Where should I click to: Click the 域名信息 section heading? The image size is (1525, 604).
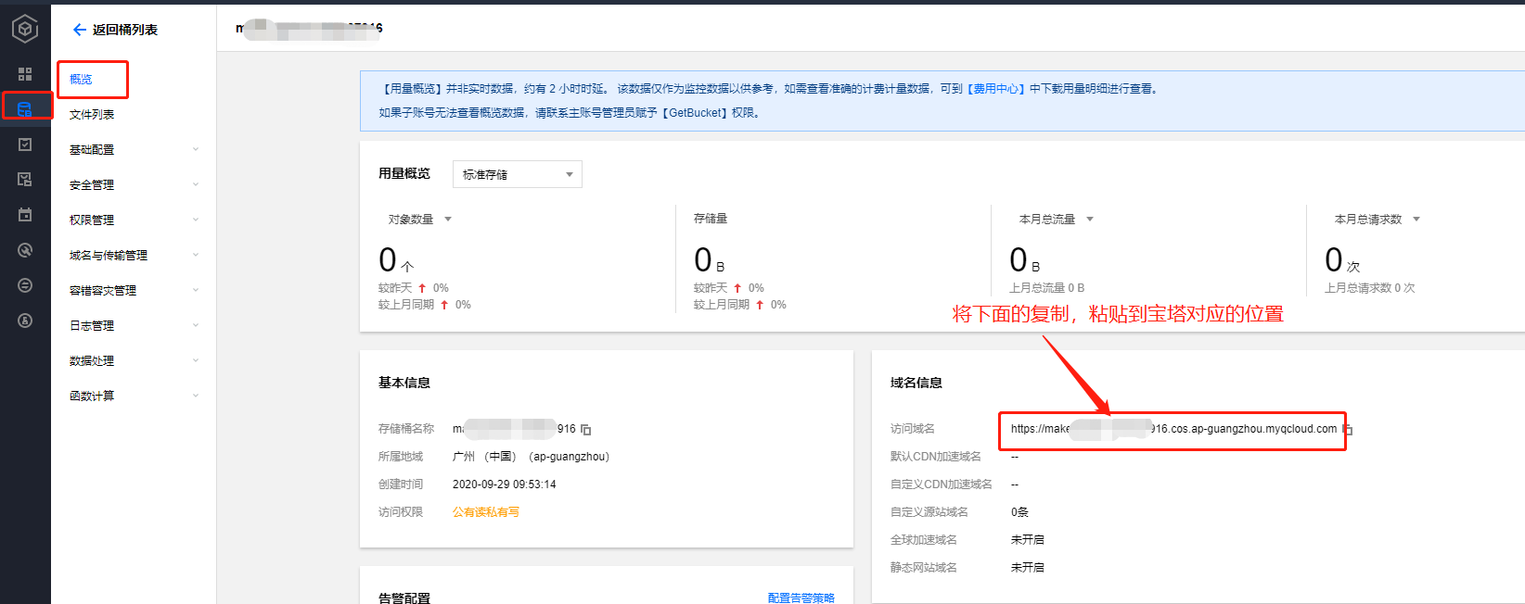916,383
